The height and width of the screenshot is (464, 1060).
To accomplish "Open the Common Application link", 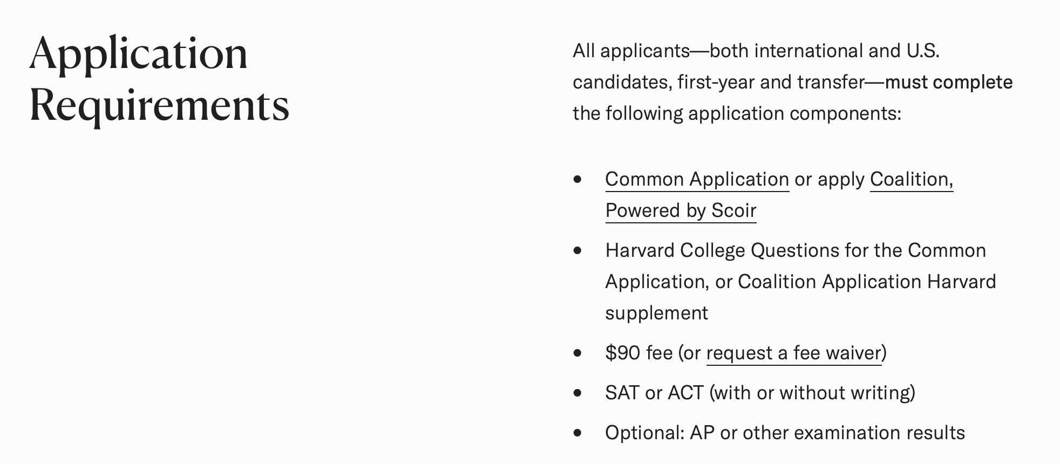I will coord(696,179).
